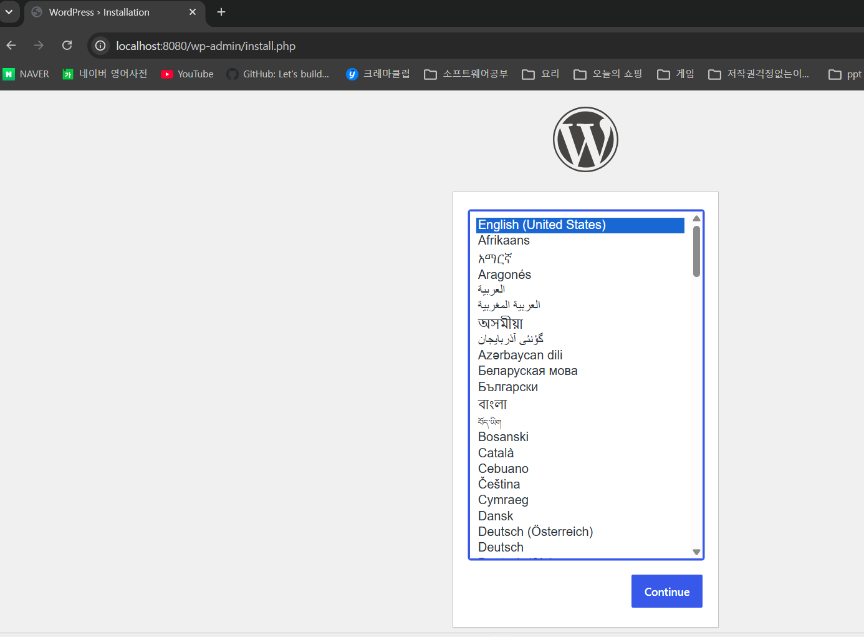Open the 크레마클럽 bookmark
The image size is (864, 637).
pyautogui.click(x=378, y=74)
